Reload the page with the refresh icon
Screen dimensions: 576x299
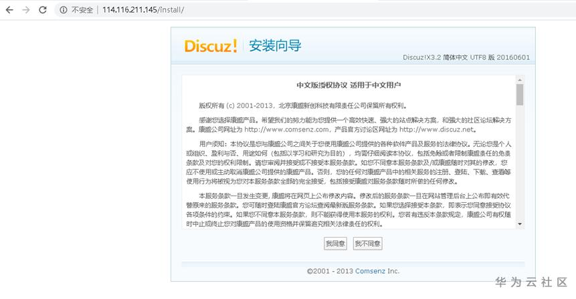click(x=43, y=10)
